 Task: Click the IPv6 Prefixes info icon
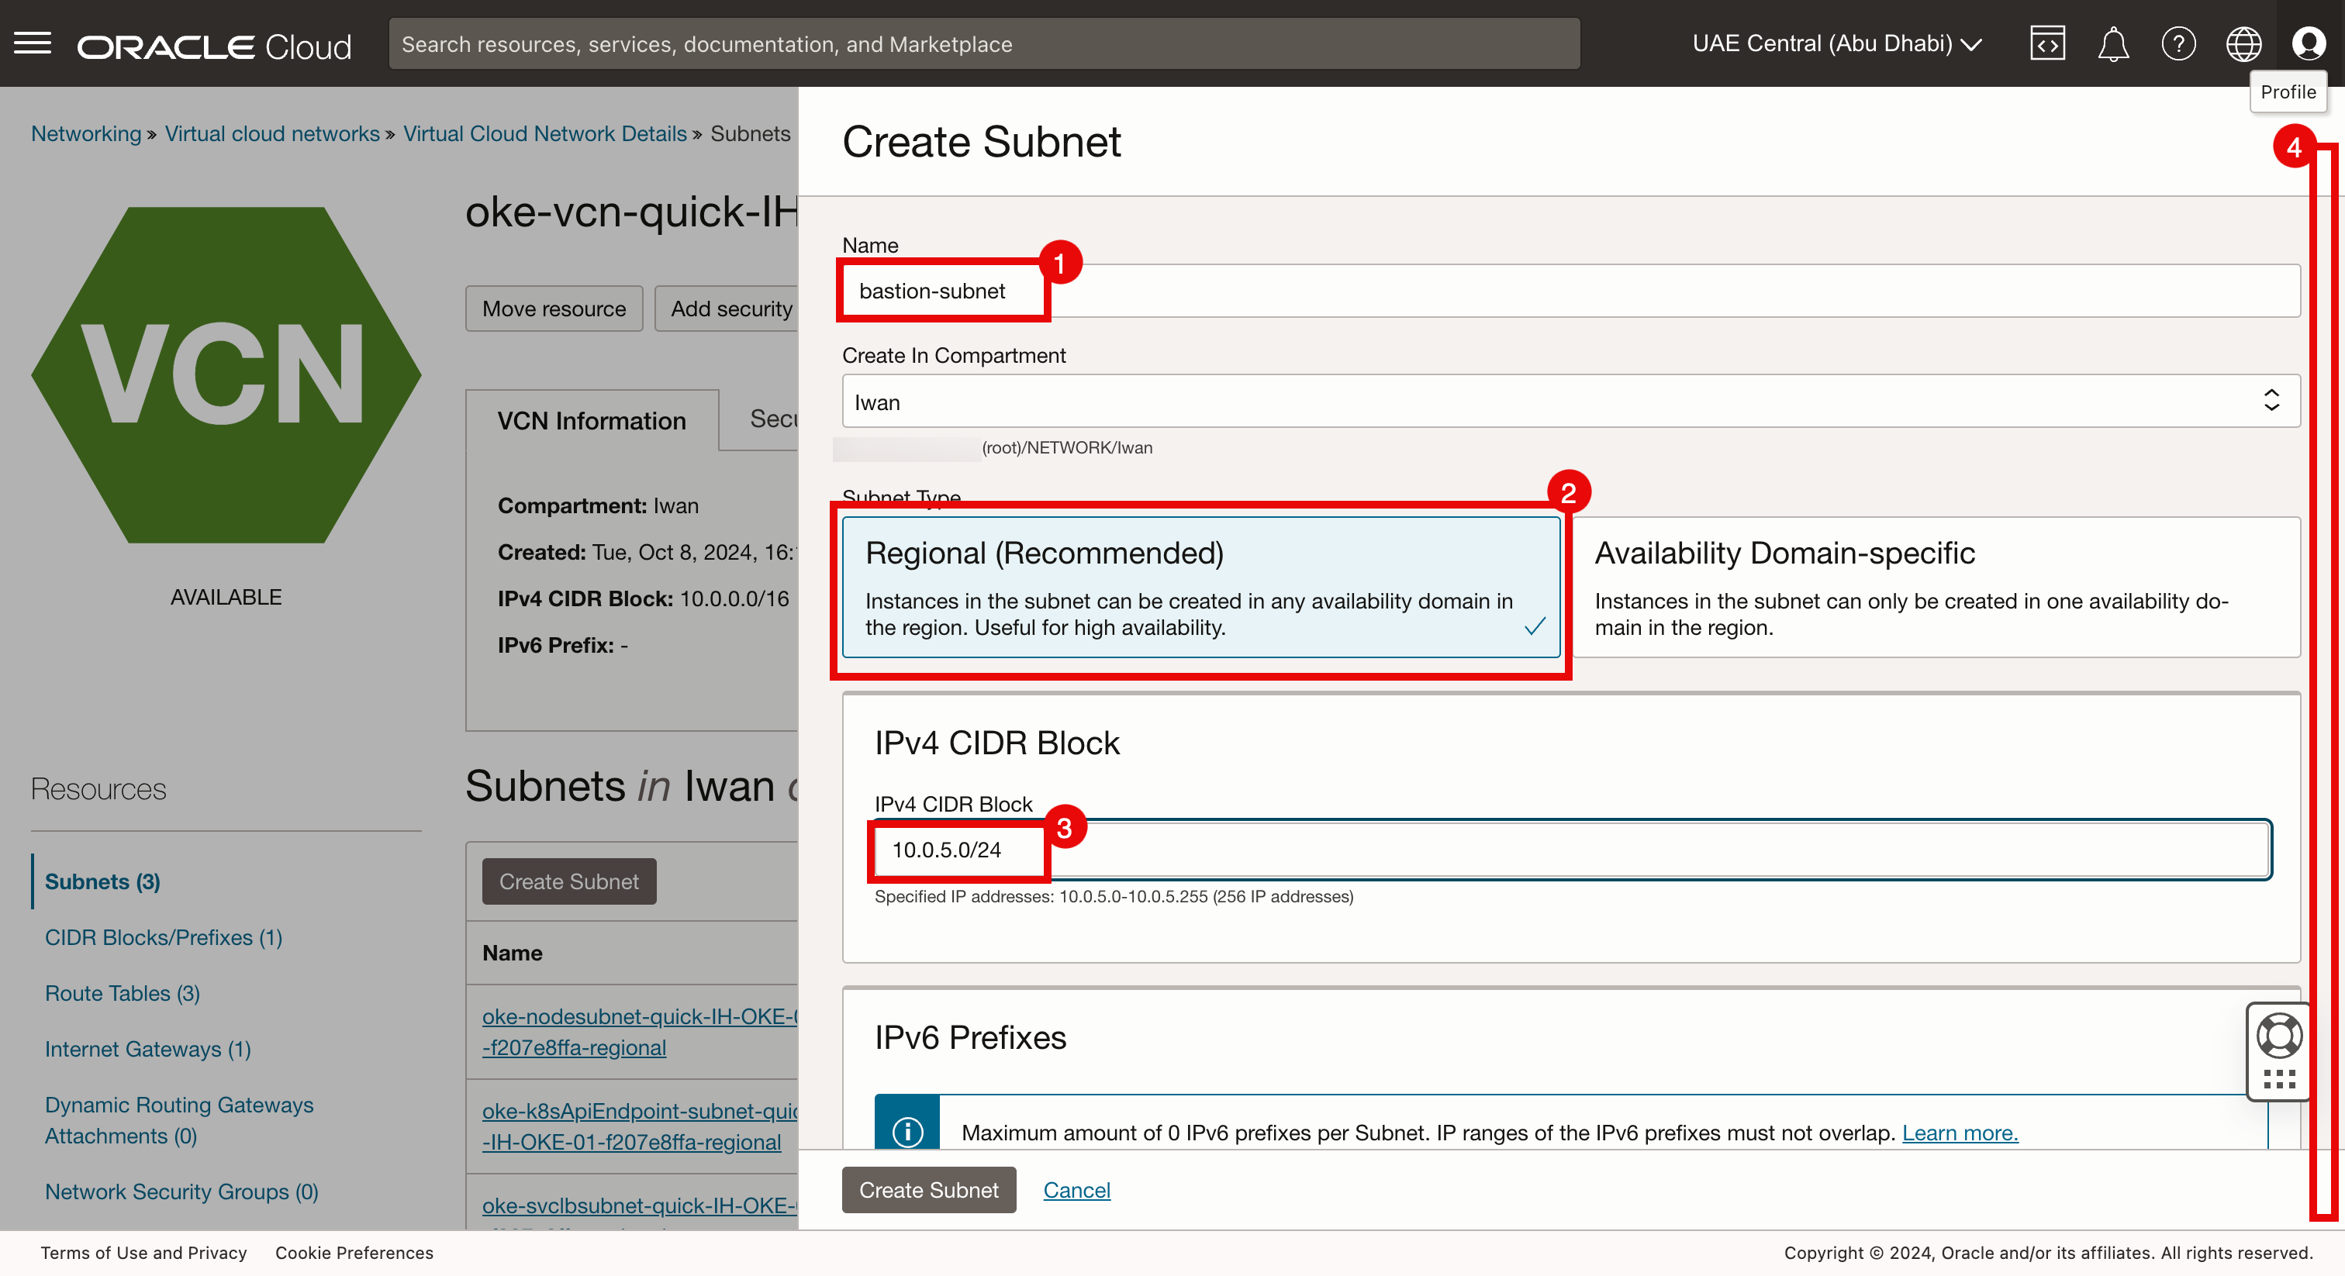[x=907, y=1131]
